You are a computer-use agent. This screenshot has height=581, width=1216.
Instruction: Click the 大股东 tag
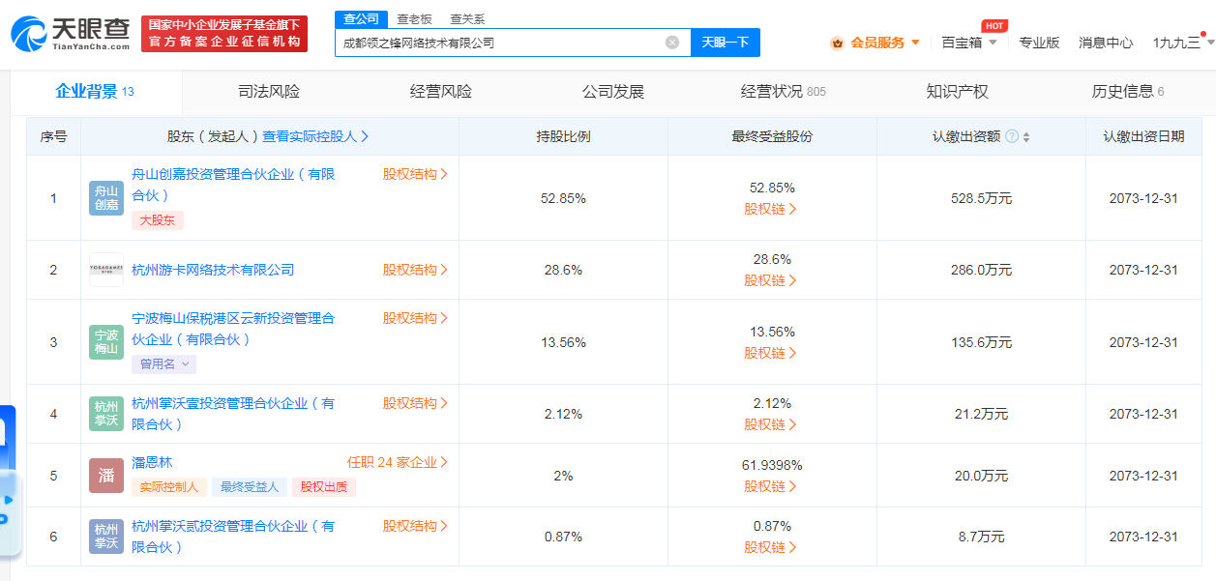point(158,220)
